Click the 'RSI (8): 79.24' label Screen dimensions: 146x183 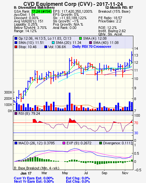(x=29, y=113)
